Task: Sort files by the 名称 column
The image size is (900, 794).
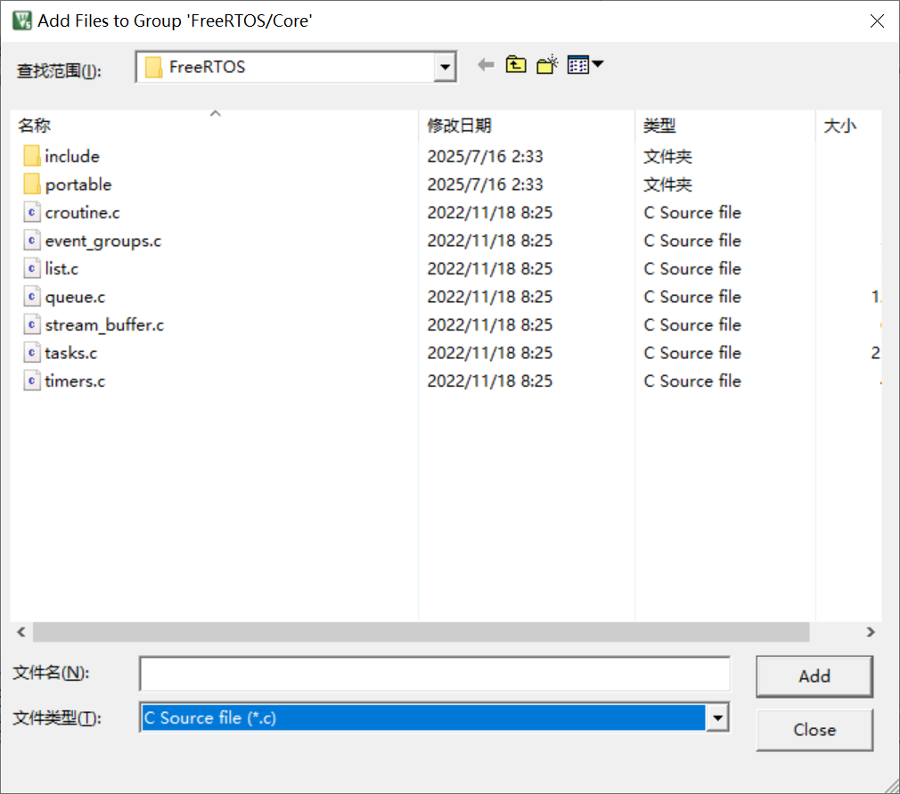Action: pos(34,126)
